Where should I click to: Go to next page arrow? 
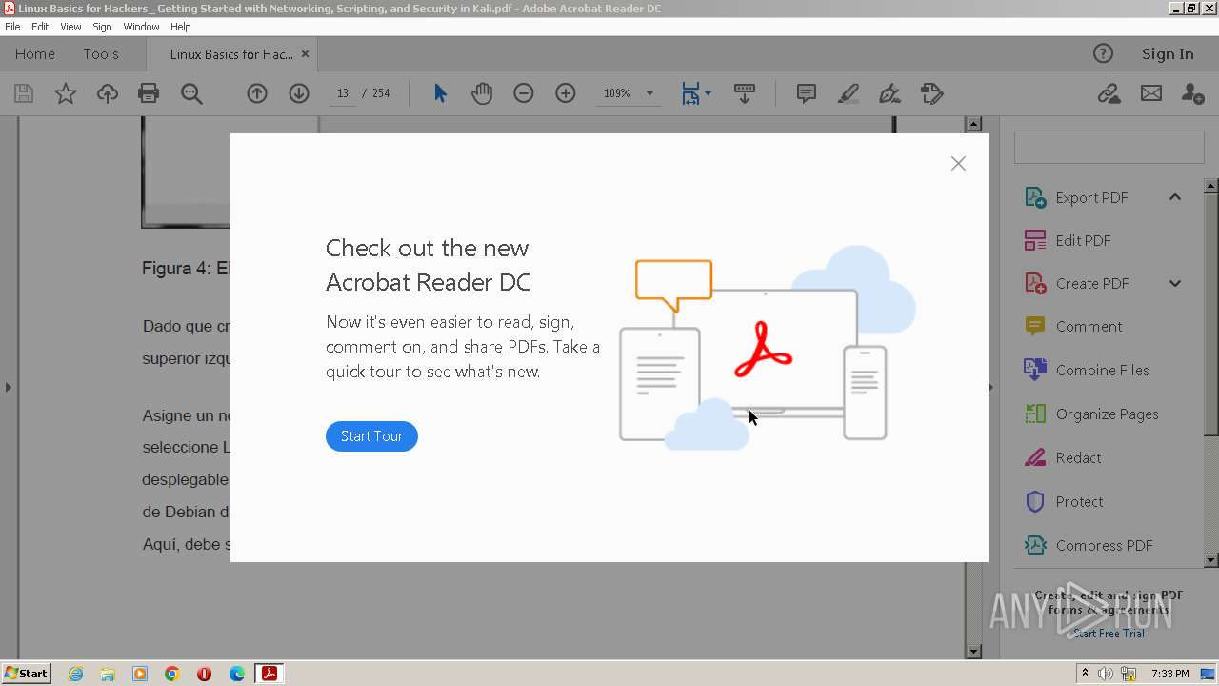[x=299, y=93]
